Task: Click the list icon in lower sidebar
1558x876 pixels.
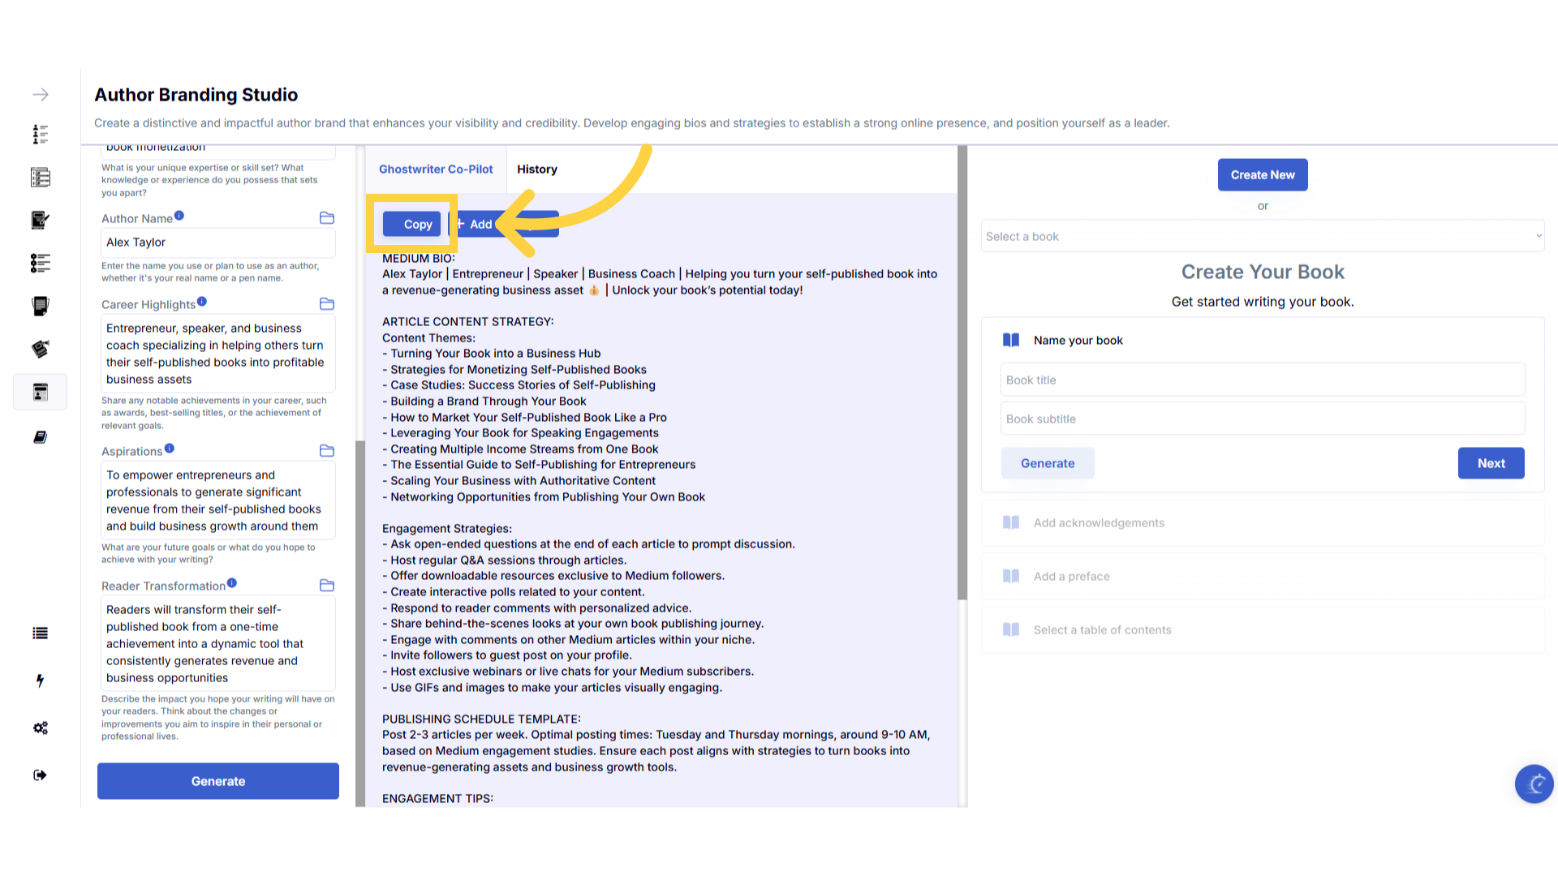Action: click(40, 633)
